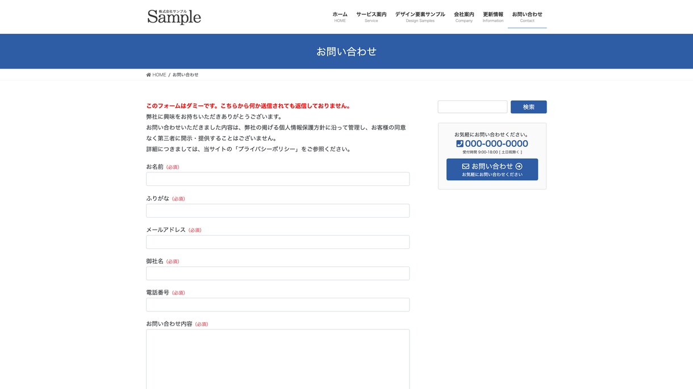This screenshot has height=389, width=693.
Task: Focus the ふりがな input field
Action: (x=278, y=211)
